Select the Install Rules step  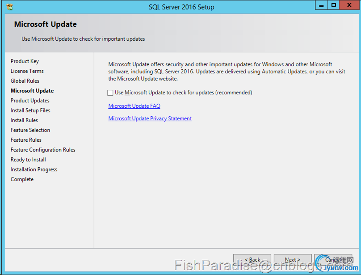24,120
